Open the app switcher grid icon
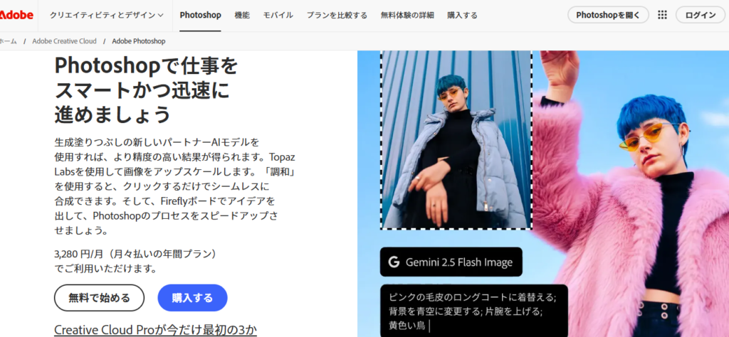 click(x=662, y=15)
